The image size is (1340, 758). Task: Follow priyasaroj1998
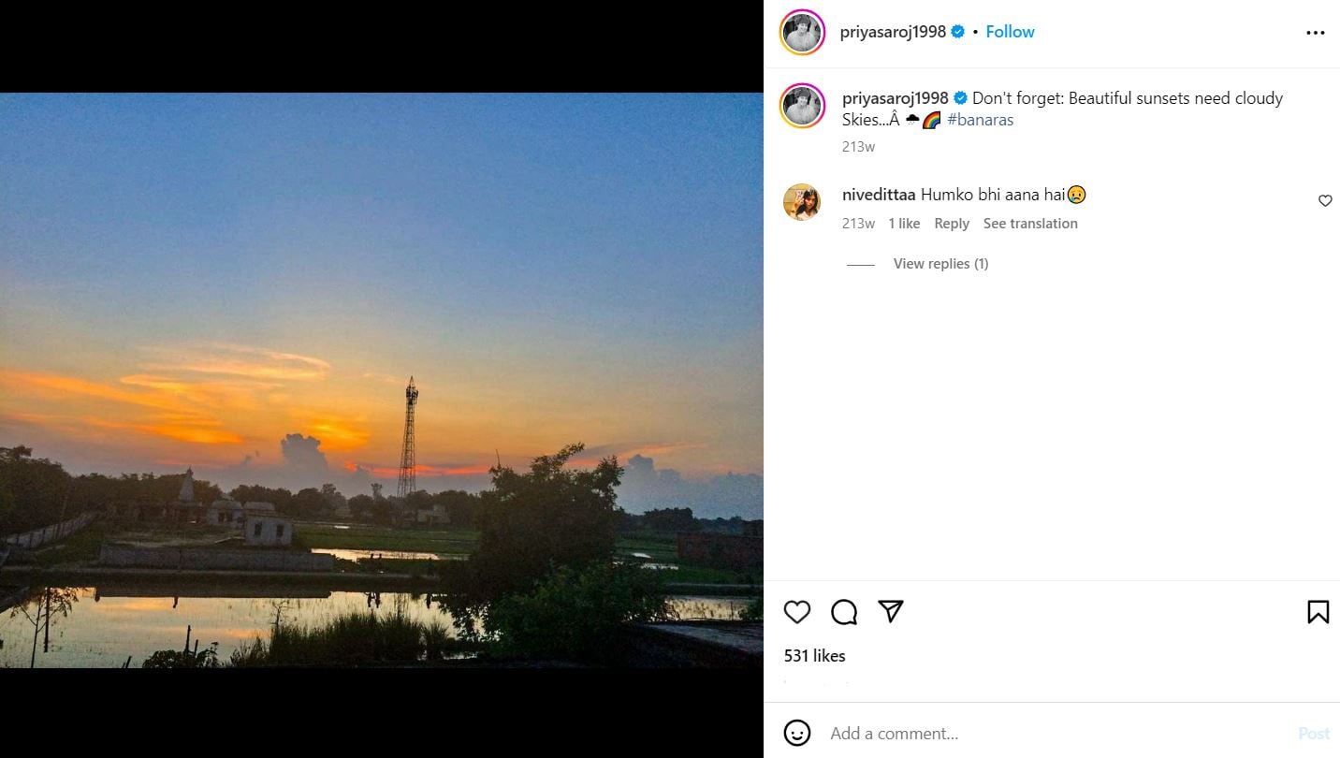coord(1010,32)
